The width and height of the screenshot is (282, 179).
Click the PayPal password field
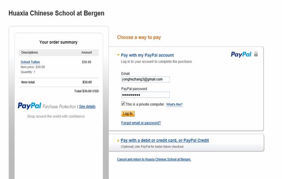(x=145, y=95)
